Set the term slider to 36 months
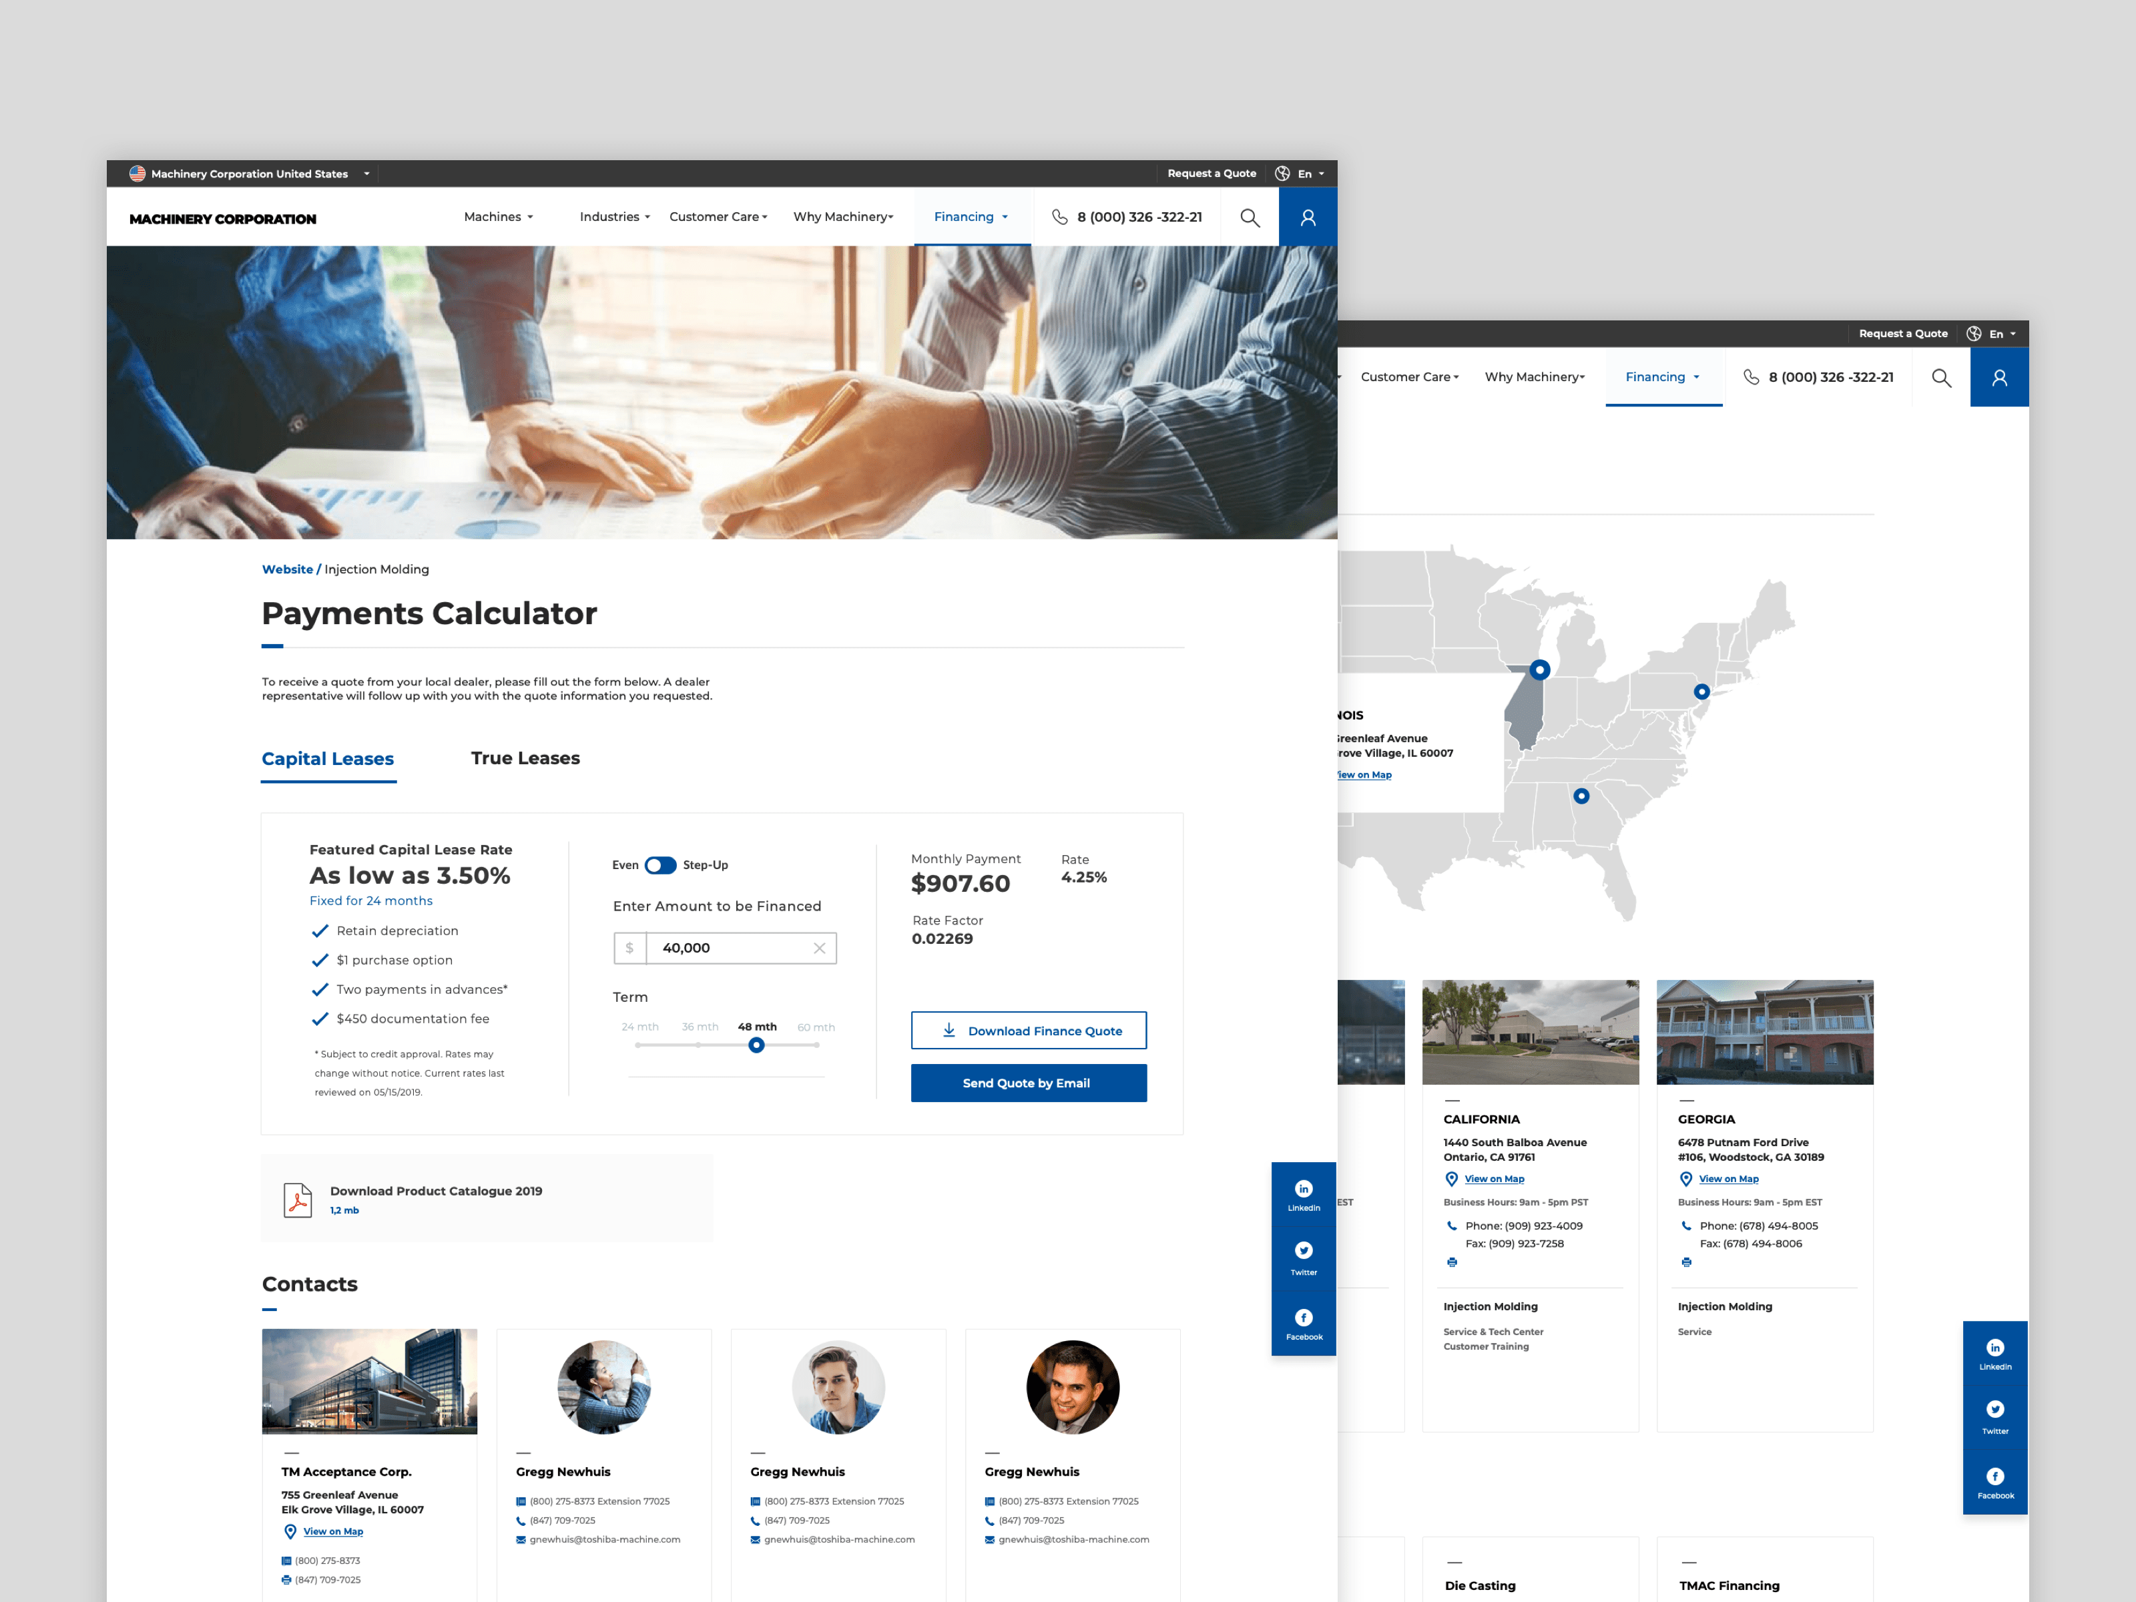2136x1602 pixels. 698,1045
